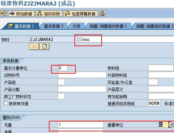Click the 基本计量单位 field containing G

point(63,68)
